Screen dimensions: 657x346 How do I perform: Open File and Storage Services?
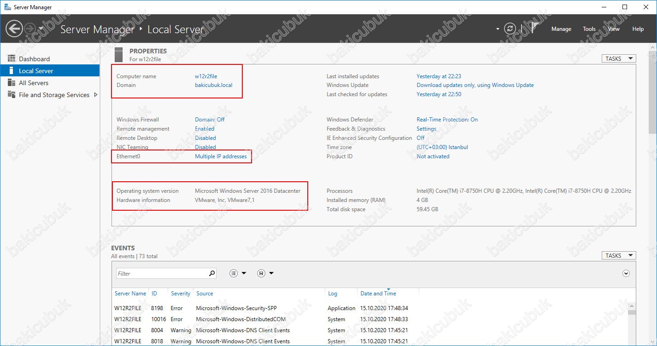click(x=50, y=95)
